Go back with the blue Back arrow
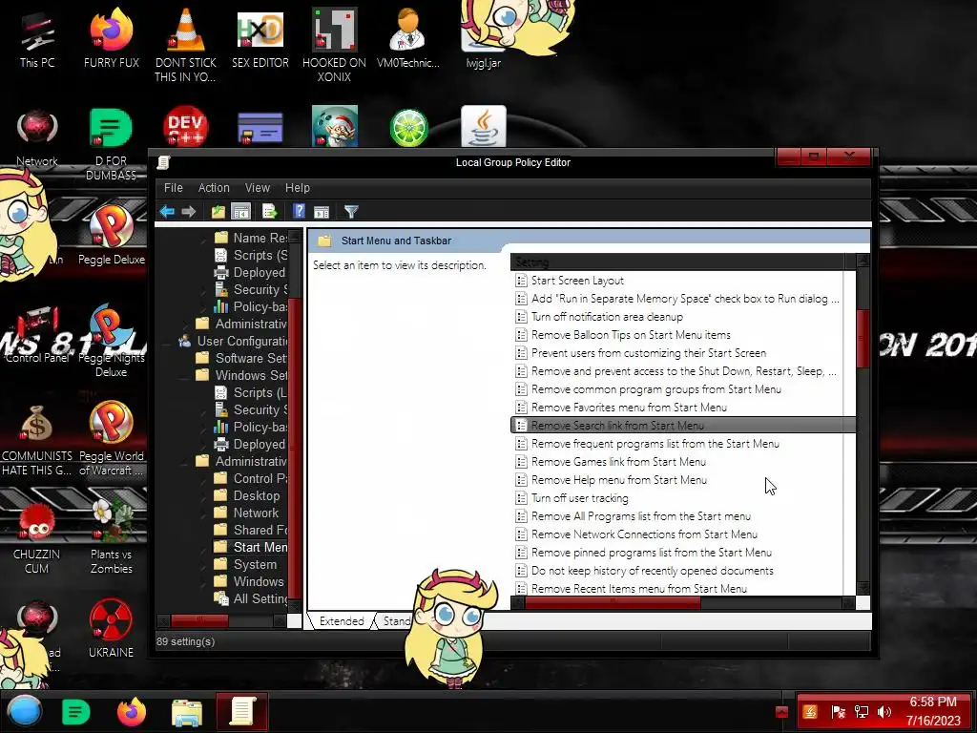Viewport: 977px width, 733px height. pyautogui.click(x=166, y=212)
